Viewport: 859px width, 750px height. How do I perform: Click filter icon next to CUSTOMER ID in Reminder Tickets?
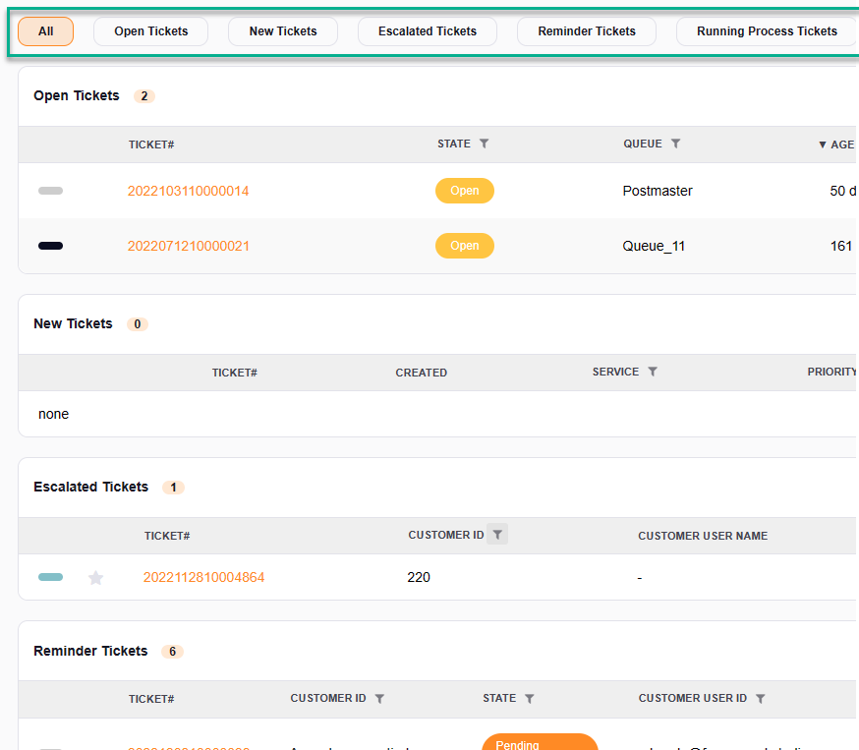point(379,699)
